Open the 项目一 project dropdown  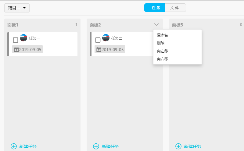click(x=17, y=8)
